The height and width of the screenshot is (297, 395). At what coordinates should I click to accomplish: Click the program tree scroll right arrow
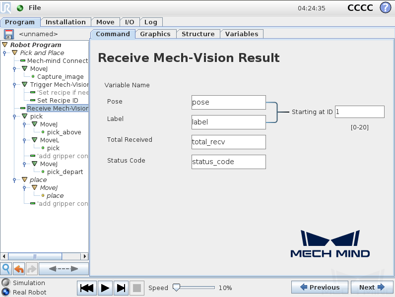click(x=85, y=256)
